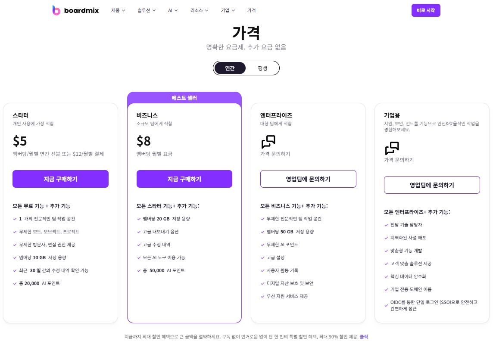
Task: Click the 베스트 셀러 badge
Action: tap(184, 97)
